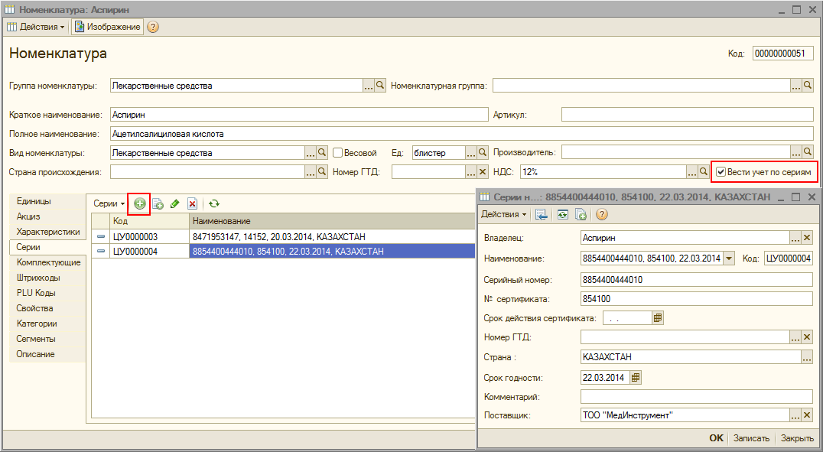Click the pencil edit icon in series toolbar

click(x=175, y=203)
